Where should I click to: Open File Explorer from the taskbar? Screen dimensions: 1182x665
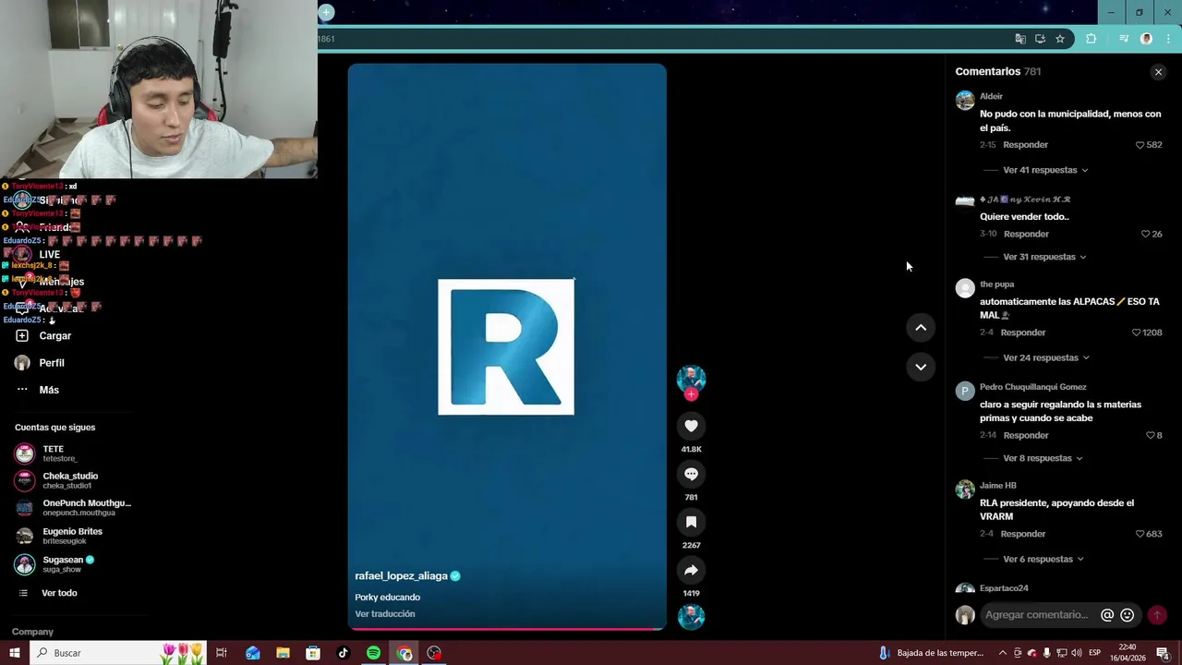[x=283, y=653]
